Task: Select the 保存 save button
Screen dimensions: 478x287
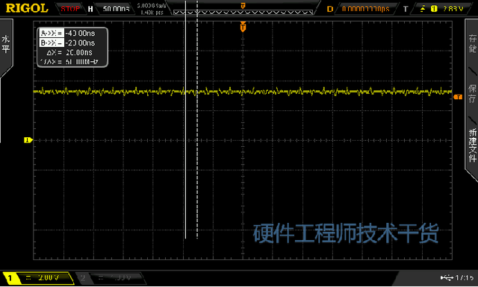Action: pyautogui.click(x=472, y=93)
